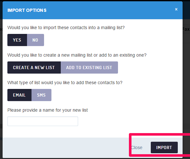This screenshot has height=159, width=190.
Task: Click the Close link in footer
Action: 137,147
